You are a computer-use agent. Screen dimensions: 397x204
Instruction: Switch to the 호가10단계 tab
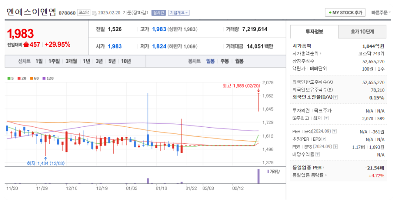pos(362,32)
